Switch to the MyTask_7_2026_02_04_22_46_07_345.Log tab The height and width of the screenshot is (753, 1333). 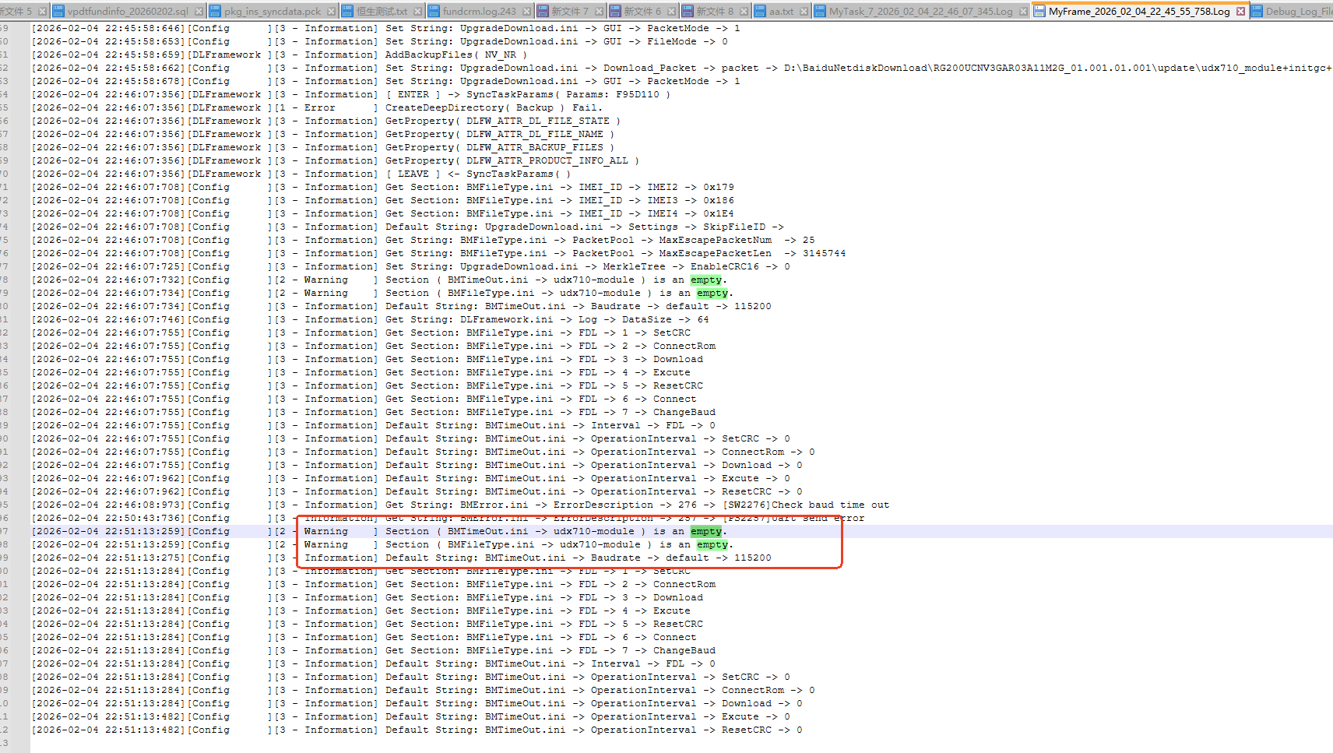[x=920, y=11]
